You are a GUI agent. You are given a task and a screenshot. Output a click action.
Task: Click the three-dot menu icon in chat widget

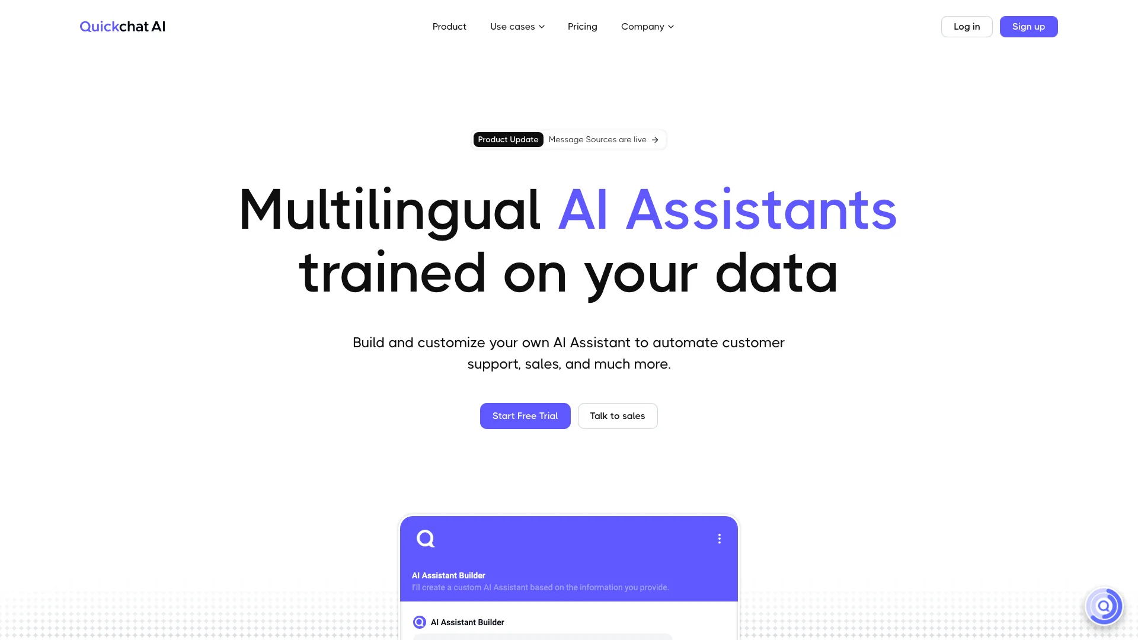coord(718,539)
